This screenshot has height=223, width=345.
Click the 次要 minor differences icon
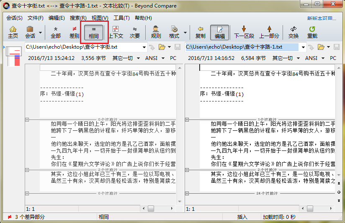coord(134,32)
